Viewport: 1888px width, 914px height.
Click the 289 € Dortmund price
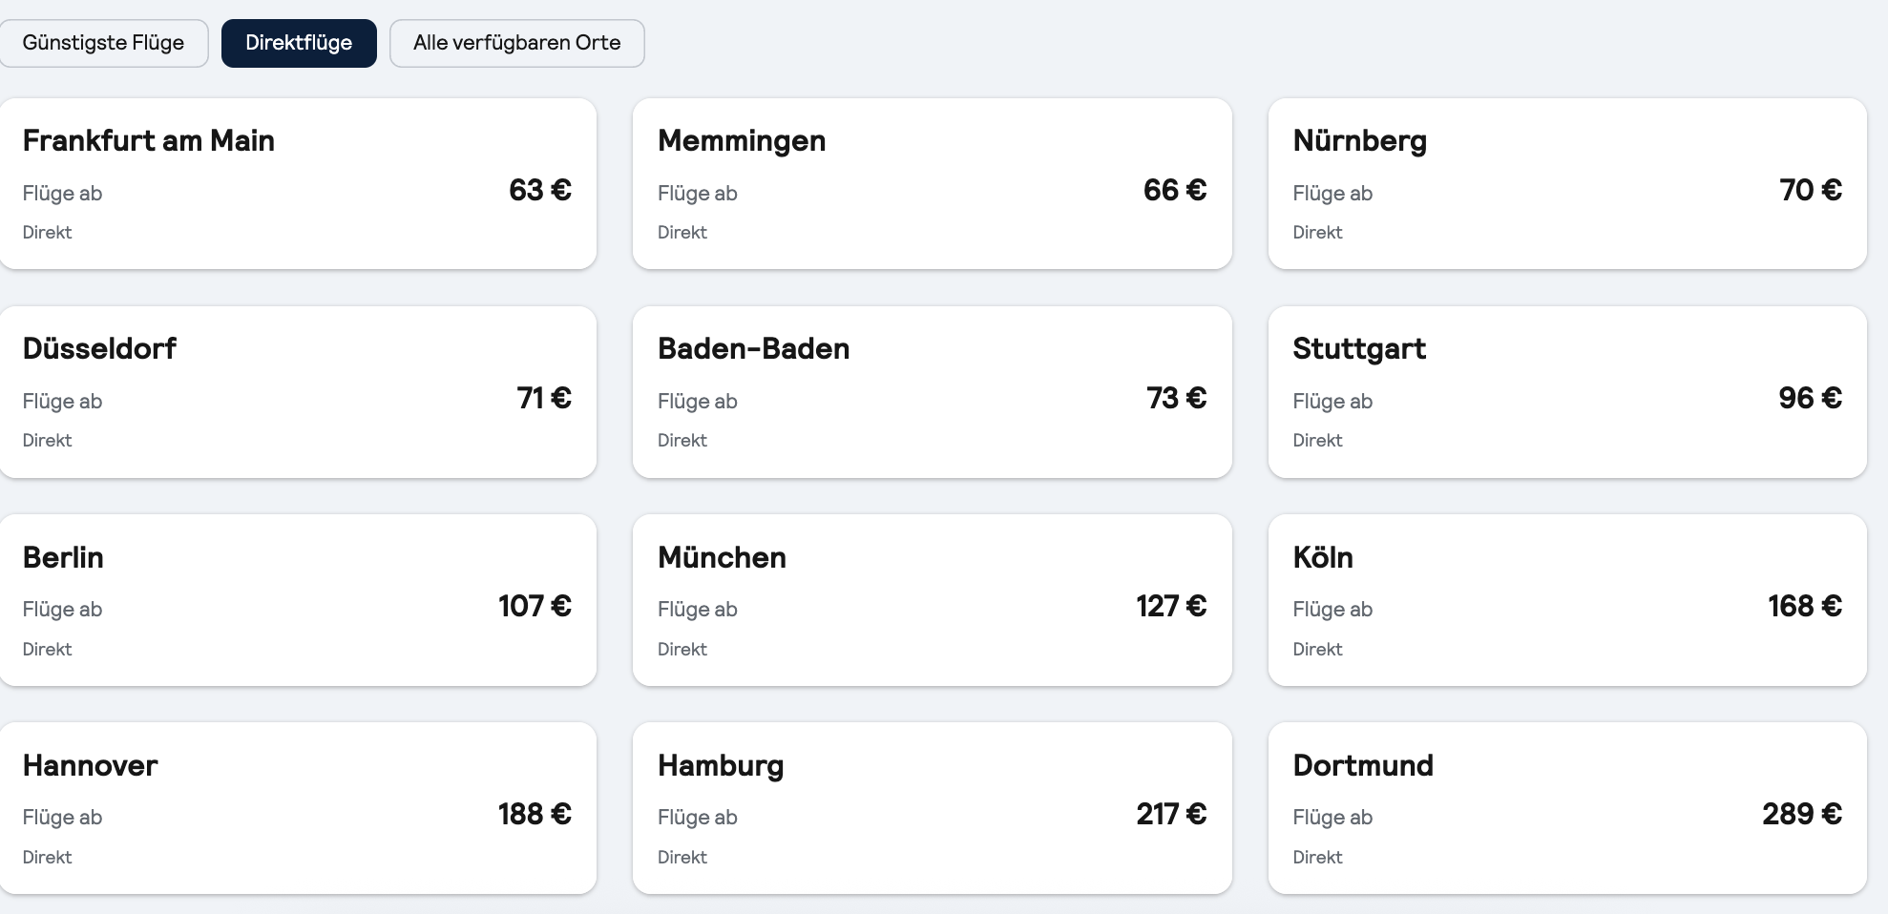1802,814
